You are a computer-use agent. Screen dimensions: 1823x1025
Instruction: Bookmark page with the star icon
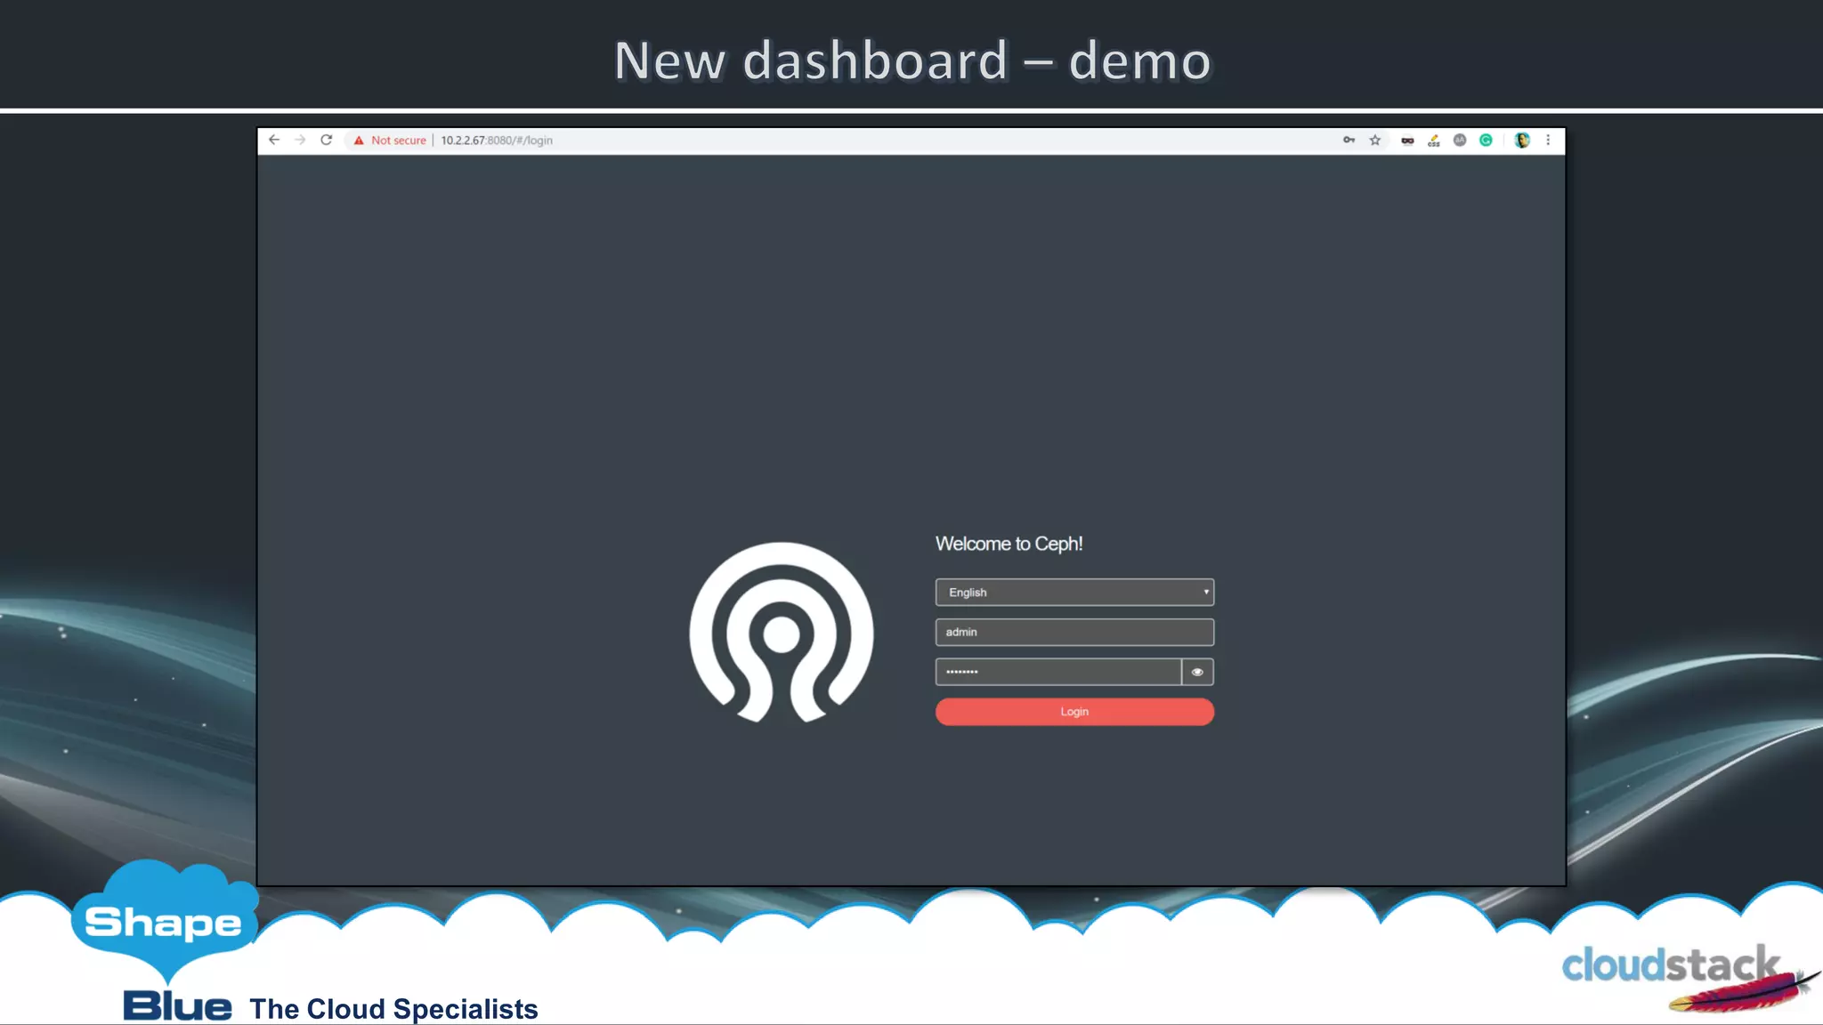tap(1375, 141)
